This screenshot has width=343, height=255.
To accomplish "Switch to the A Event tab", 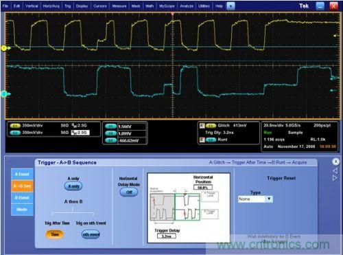I will (x=22, y=175).
